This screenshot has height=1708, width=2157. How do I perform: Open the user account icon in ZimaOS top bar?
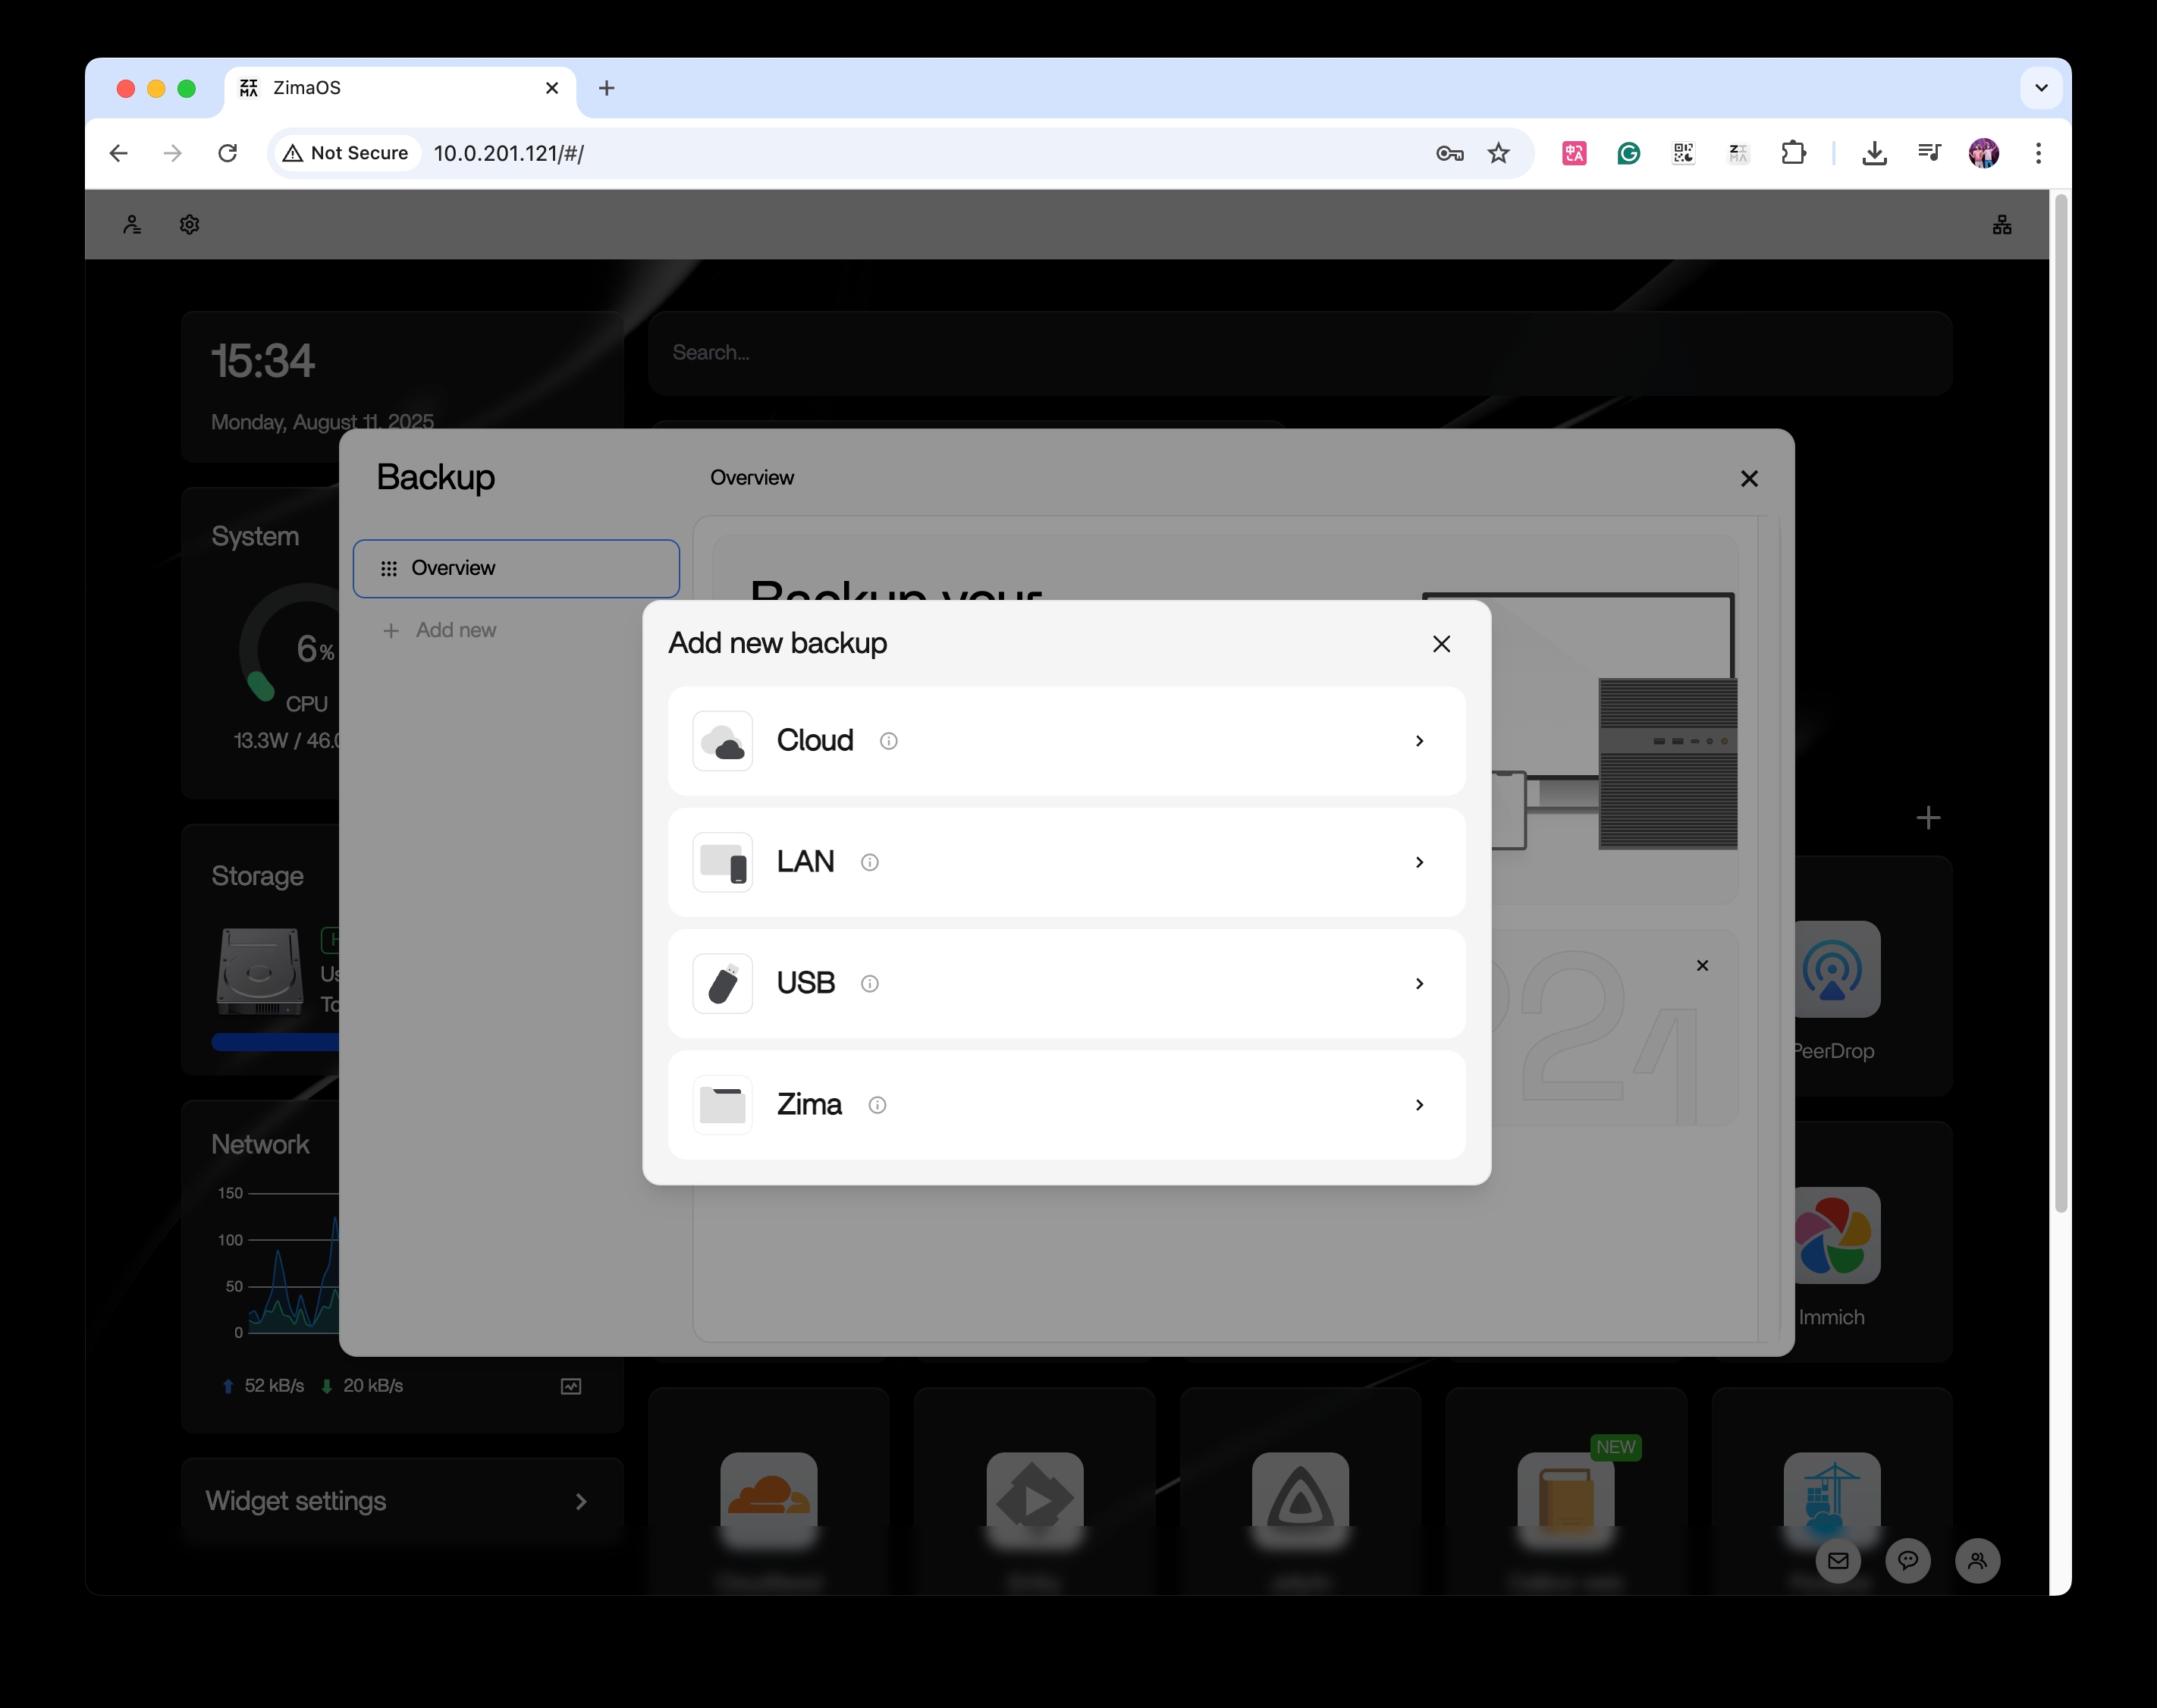click(x=132, y=225)
